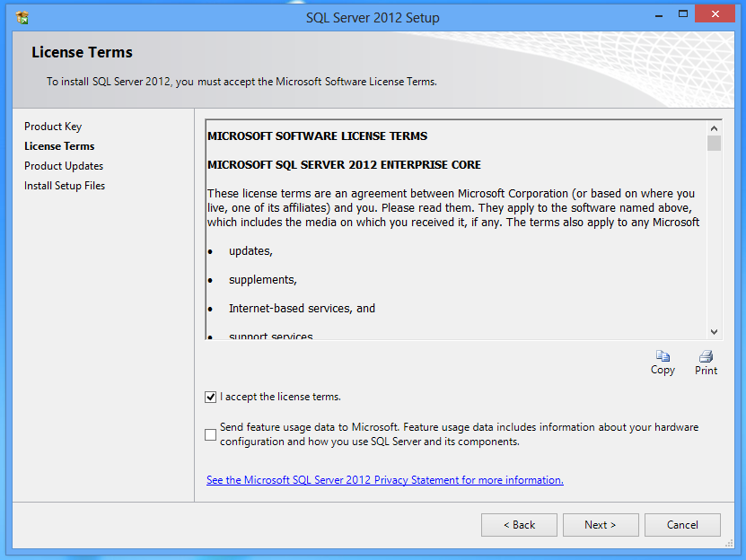Click the "supplements," bullet text
Image resolution: width=746 pixels, height=560 pixels.
(263, 280)
